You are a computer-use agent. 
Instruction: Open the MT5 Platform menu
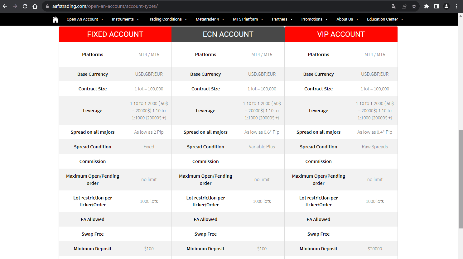pyautogui.click(x=248, y=19)
